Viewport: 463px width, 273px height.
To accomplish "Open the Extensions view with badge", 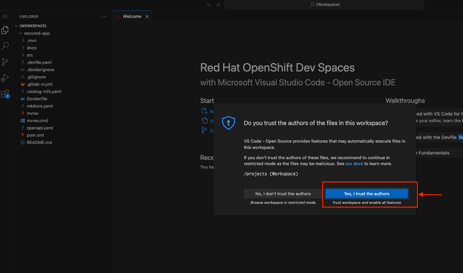I will (5, 94).
